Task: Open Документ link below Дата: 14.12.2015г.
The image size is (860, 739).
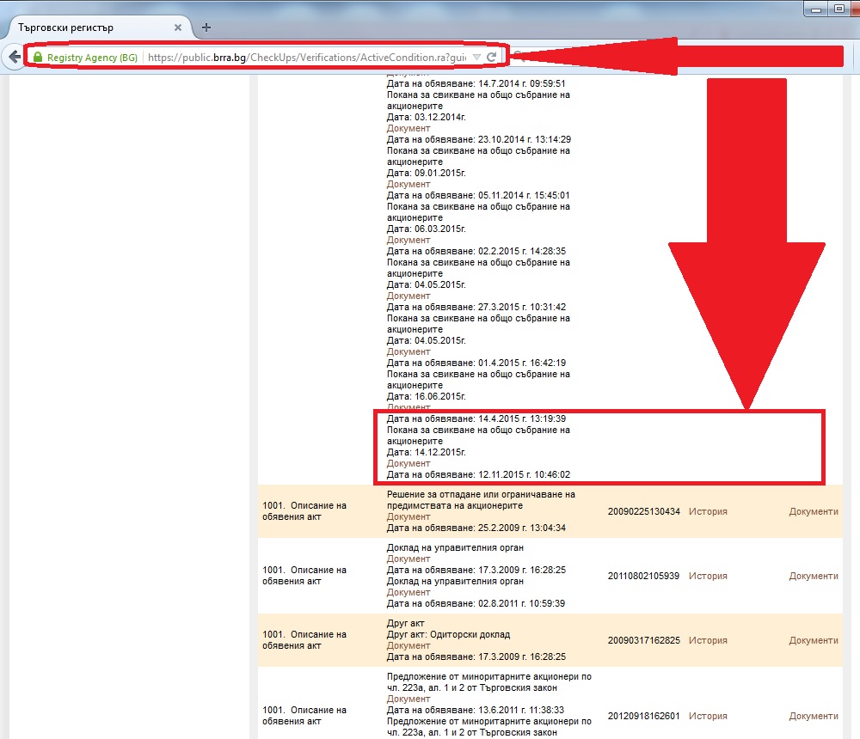Action: (x=408, y=463)
